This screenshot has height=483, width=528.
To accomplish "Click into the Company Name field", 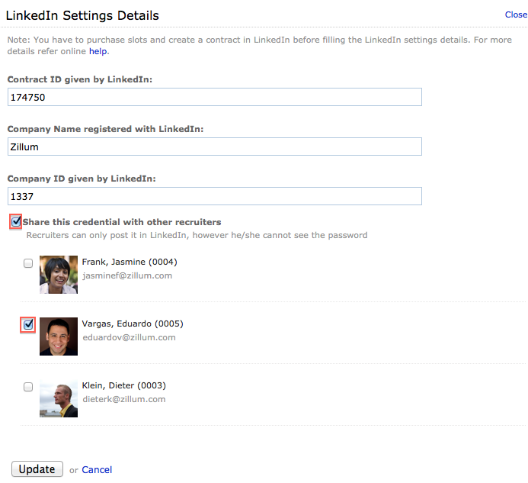I will point(214,147).
